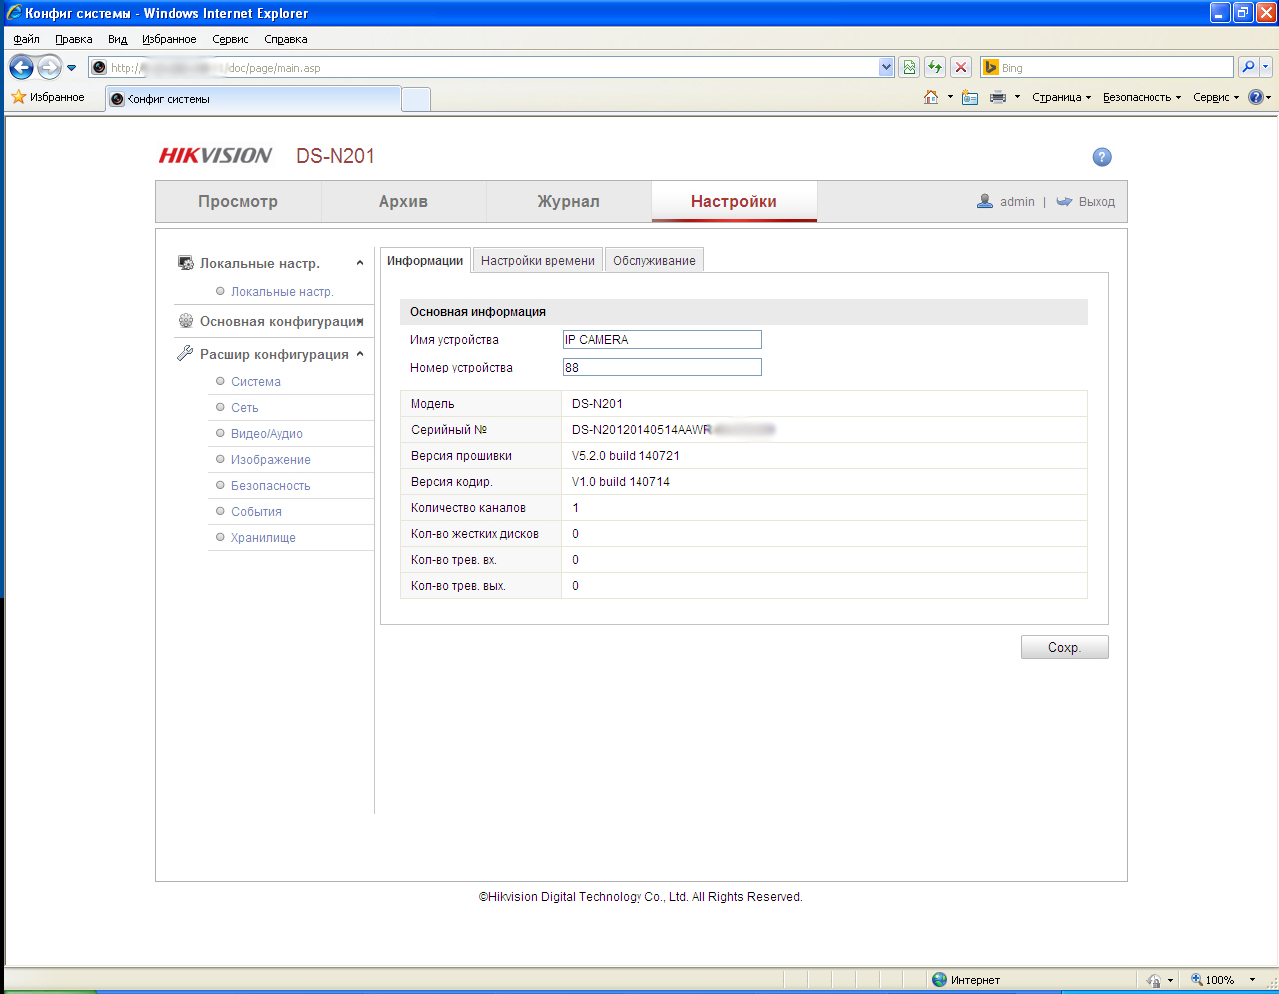Expand the Основная конфигурация section
This screenshot has width=1279, height=994.
tap(360, 321)
